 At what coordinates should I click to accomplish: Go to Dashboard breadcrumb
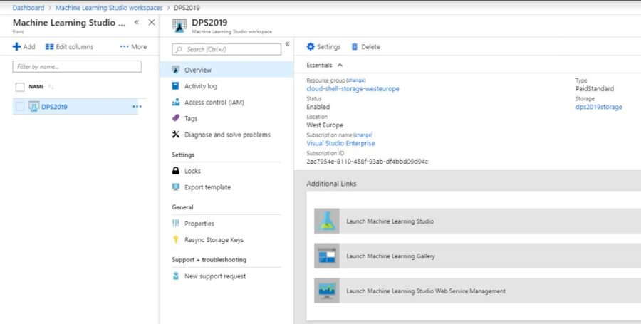(x=28, y=8)
